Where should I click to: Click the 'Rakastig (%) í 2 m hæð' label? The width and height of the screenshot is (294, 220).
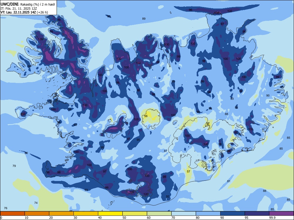38,4
